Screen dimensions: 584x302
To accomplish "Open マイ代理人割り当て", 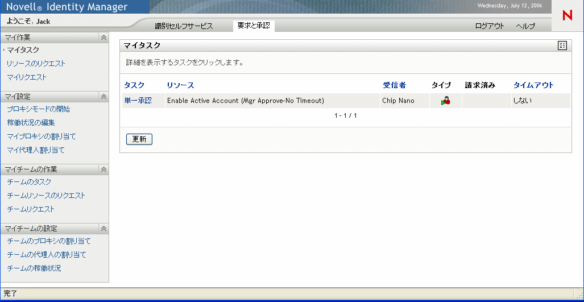I will (36, 150).
